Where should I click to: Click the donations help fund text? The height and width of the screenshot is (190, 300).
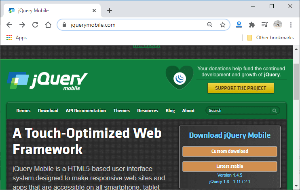tap(241, 72)
